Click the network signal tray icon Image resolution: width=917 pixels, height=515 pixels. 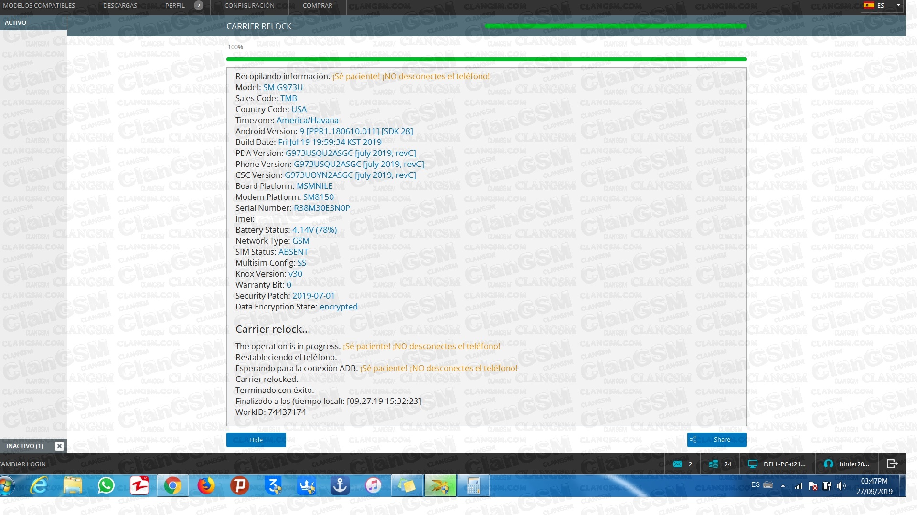(799, 486)
